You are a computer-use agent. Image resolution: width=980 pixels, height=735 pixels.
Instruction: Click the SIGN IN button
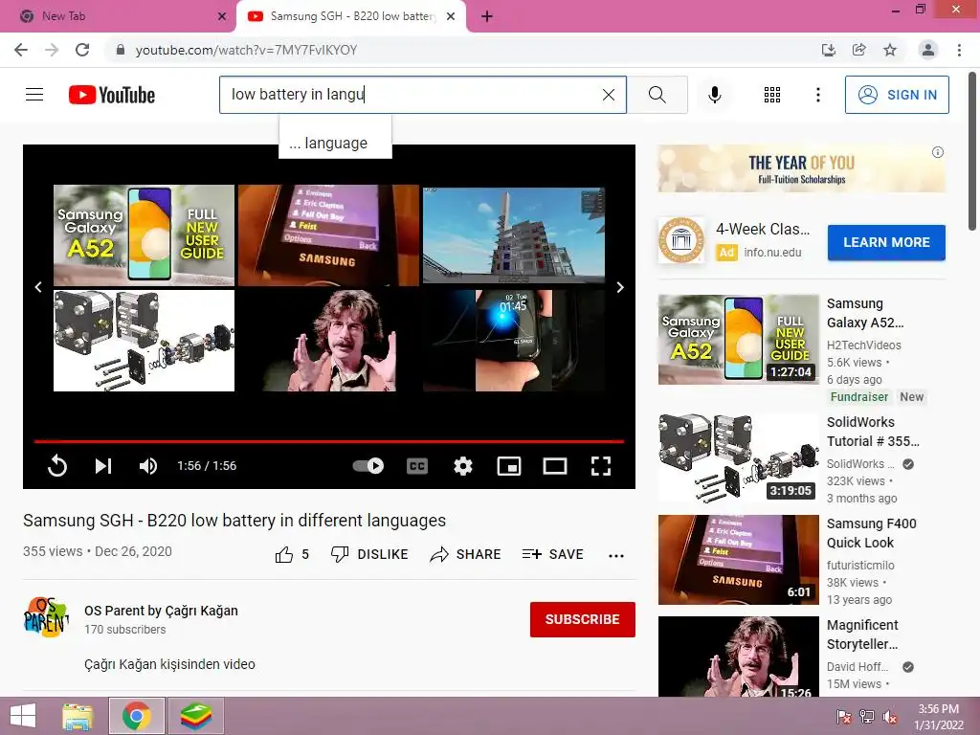897,95
